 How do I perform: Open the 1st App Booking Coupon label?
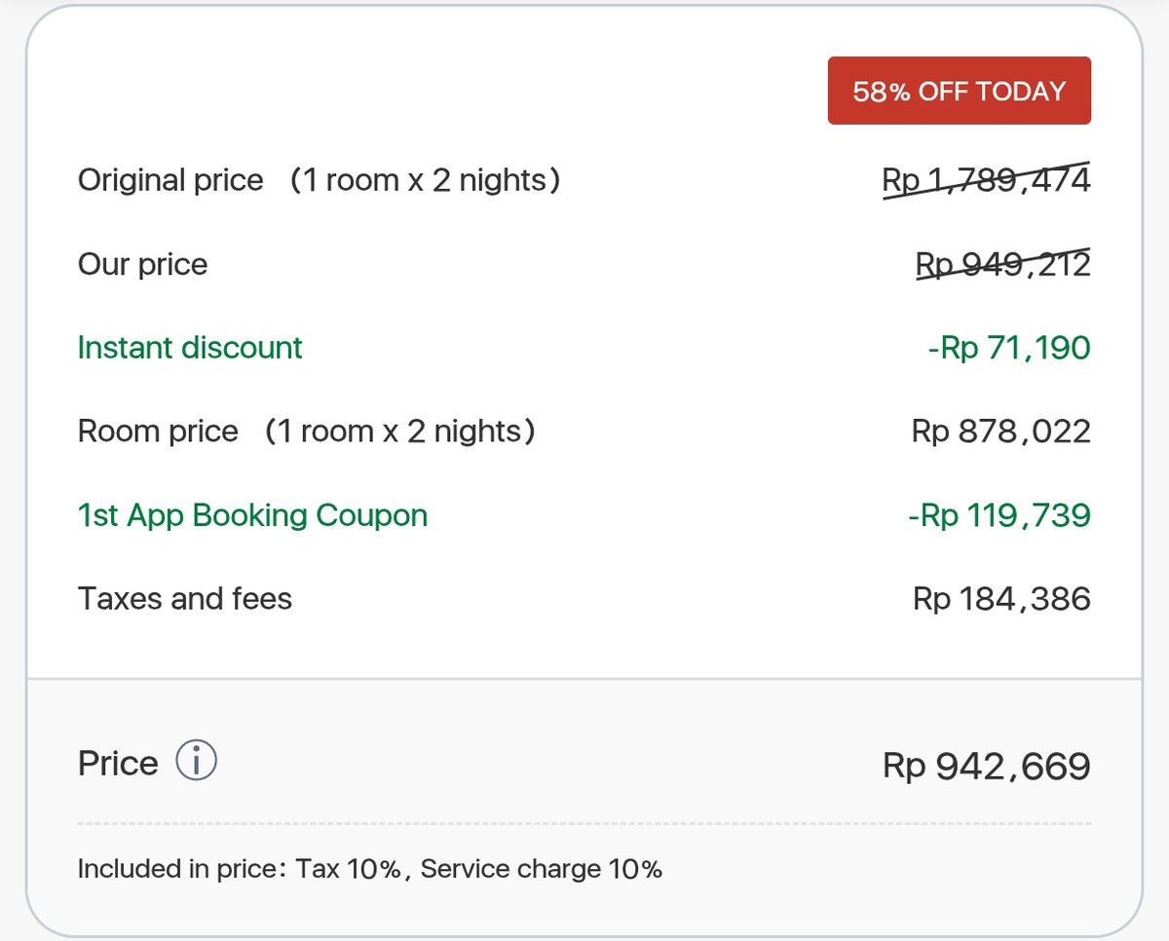tap(252, 515)
